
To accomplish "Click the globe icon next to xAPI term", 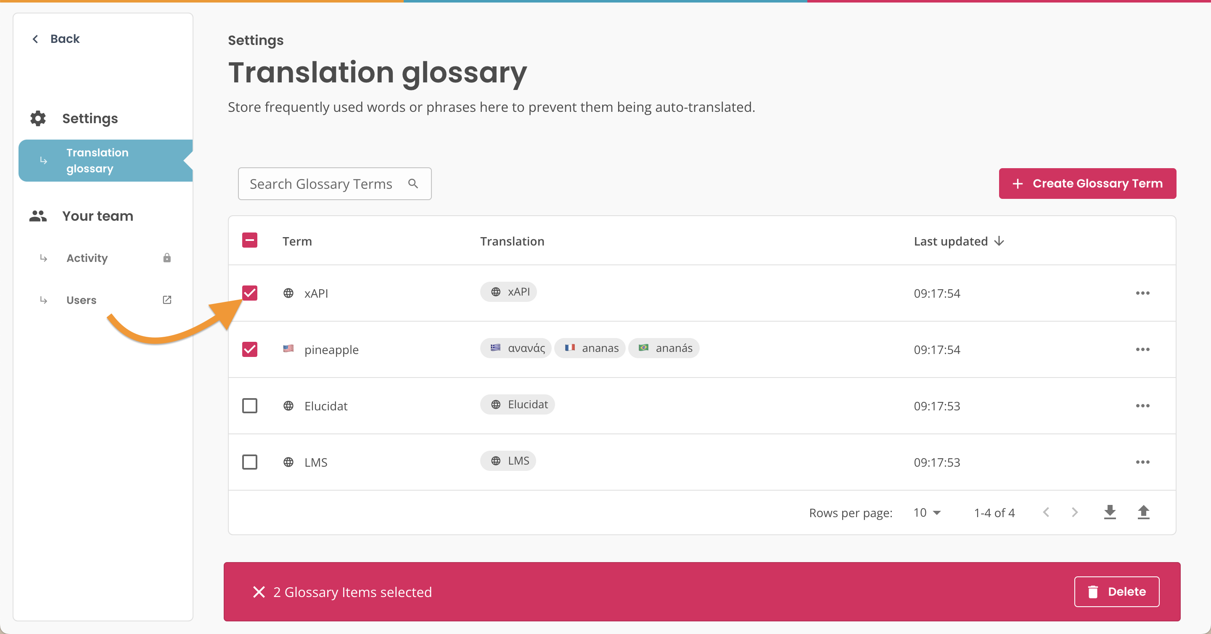I will (x=288, y=293).
